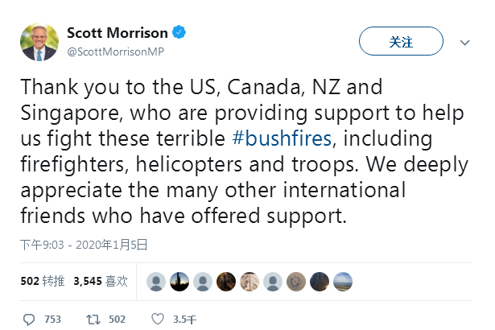Expand the tweet options chevron menu
Screen dimensions: 495x330
[464, 41]
